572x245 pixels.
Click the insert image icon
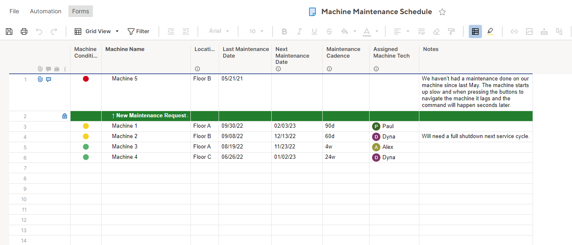point(529,32)
